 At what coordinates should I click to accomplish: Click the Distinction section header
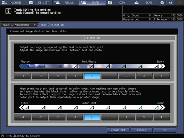tap(92, 38)
